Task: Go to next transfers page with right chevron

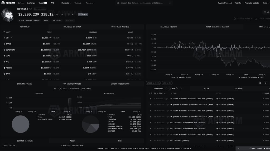Action: [x=177, y=89]
